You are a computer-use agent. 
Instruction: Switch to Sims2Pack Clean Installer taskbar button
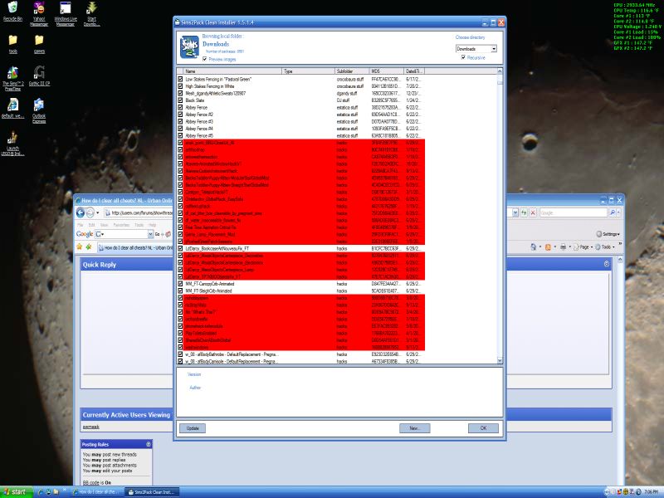click(x=152, y=492)
